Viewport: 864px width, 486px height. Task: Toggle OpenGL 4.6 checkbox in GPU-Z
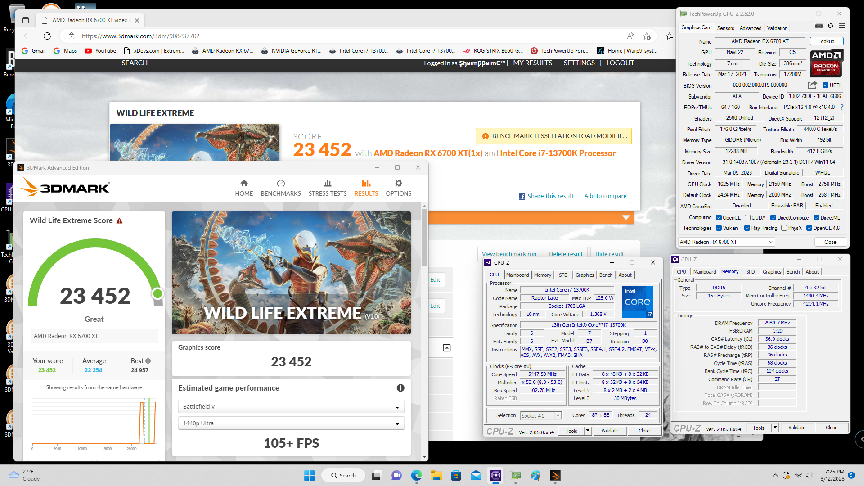[x=809, y=228]
